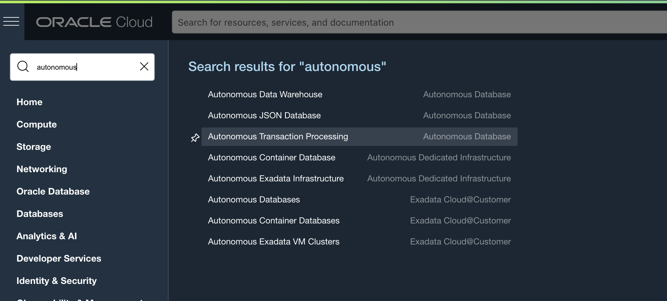Select Developer Services category
This screenshot has width=667, height=301.
point(59,259)
